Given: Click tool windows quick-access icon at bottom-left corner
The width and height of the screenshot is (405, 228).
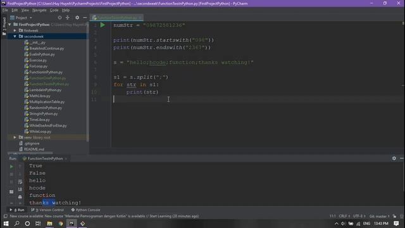Looking at the screenshot, I should point(6,216).
